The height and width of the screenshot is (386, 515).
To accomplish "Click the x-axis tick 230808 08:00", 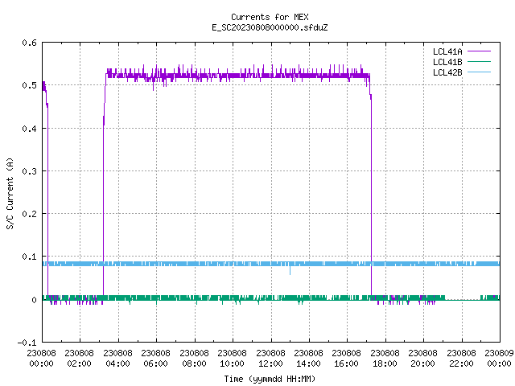I will pos(194,359).
